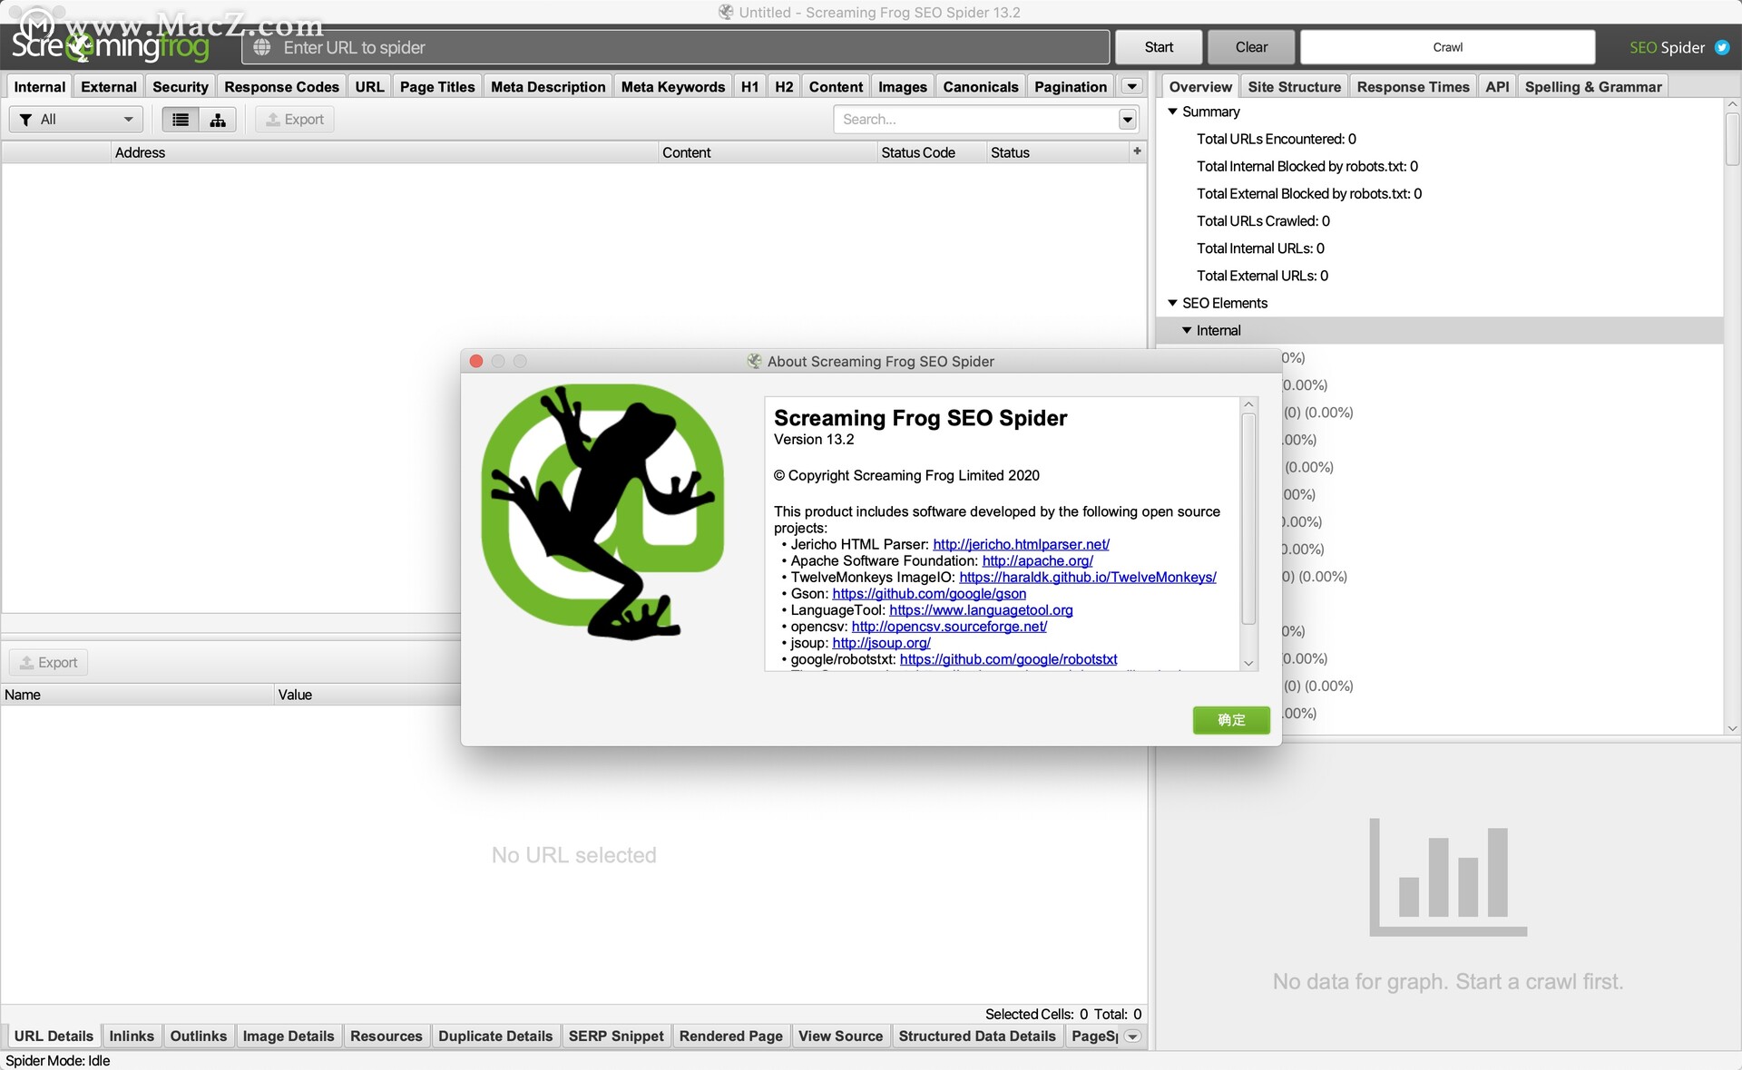Viewport: 1742px width, 1070px height.
Task: Click About dialog scroll up arrow
Action: [x=1248, y=404]
